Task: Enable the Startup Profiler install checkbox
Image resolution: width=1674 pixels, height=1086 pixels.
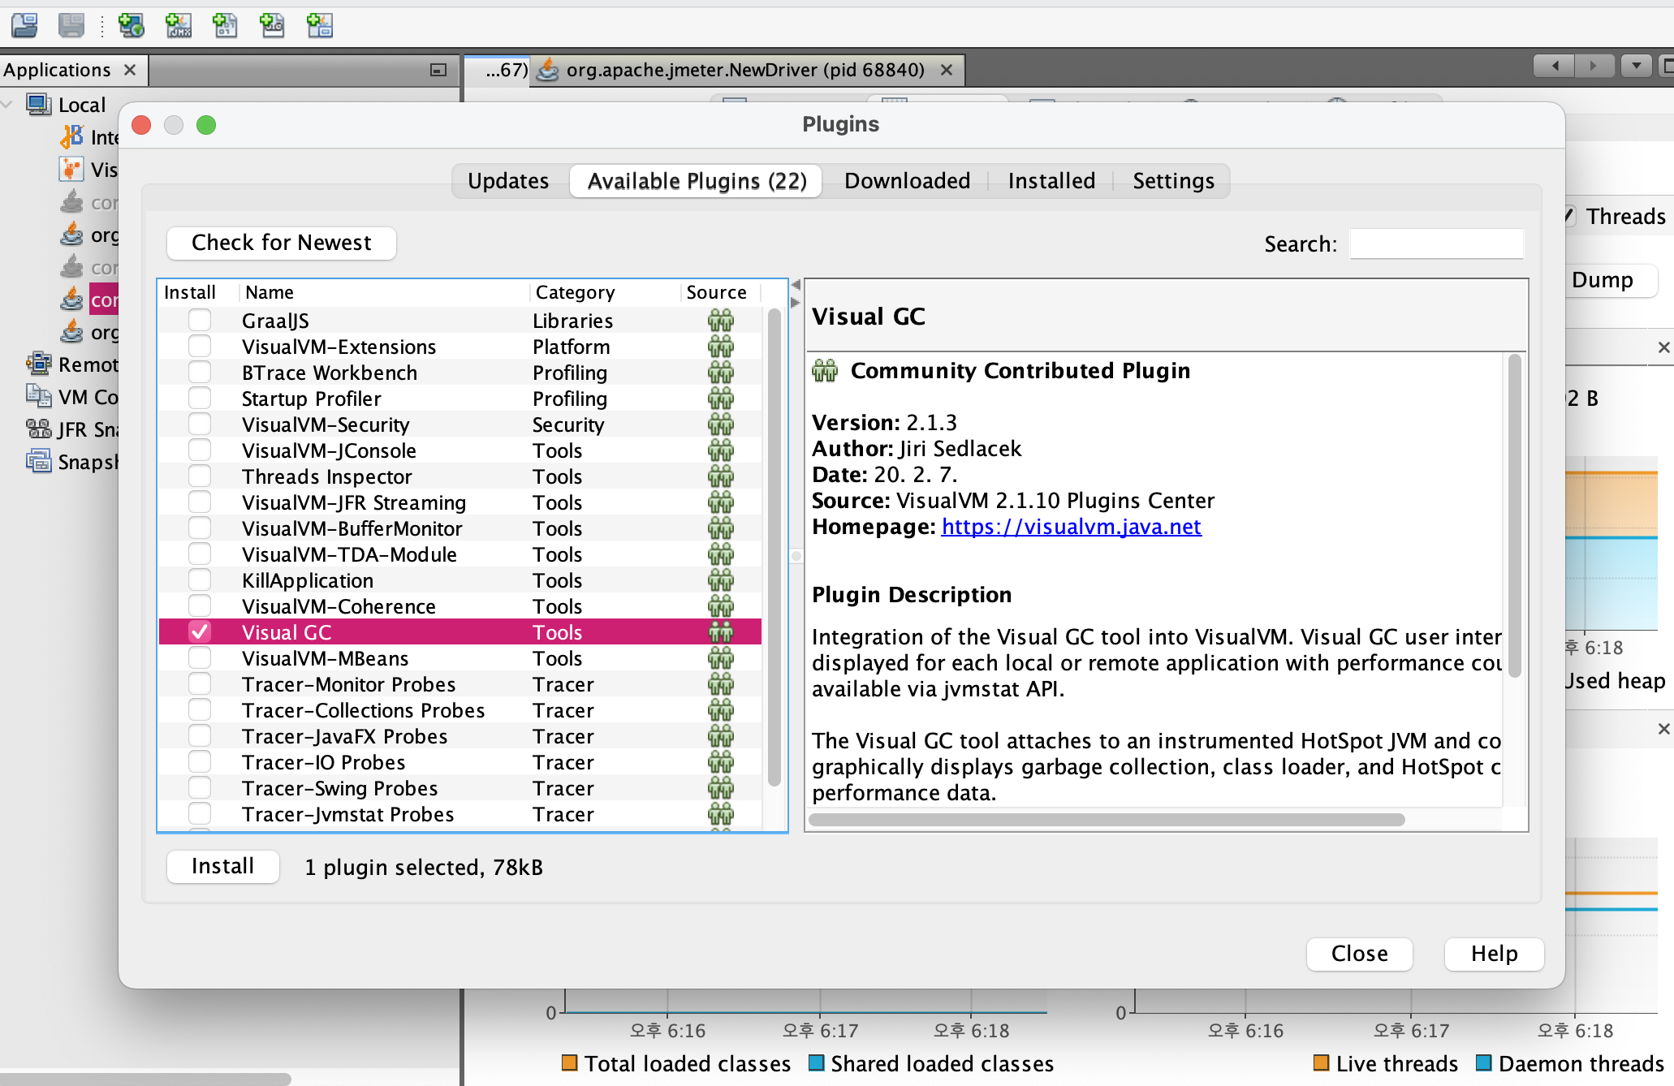Action: pos(200,399)
